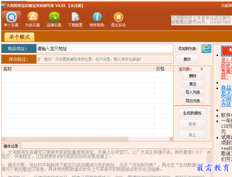This screenshot has width=232, height=177.
Task: Click the 宝贝数 count label
Action: click(x=185, y=69)
